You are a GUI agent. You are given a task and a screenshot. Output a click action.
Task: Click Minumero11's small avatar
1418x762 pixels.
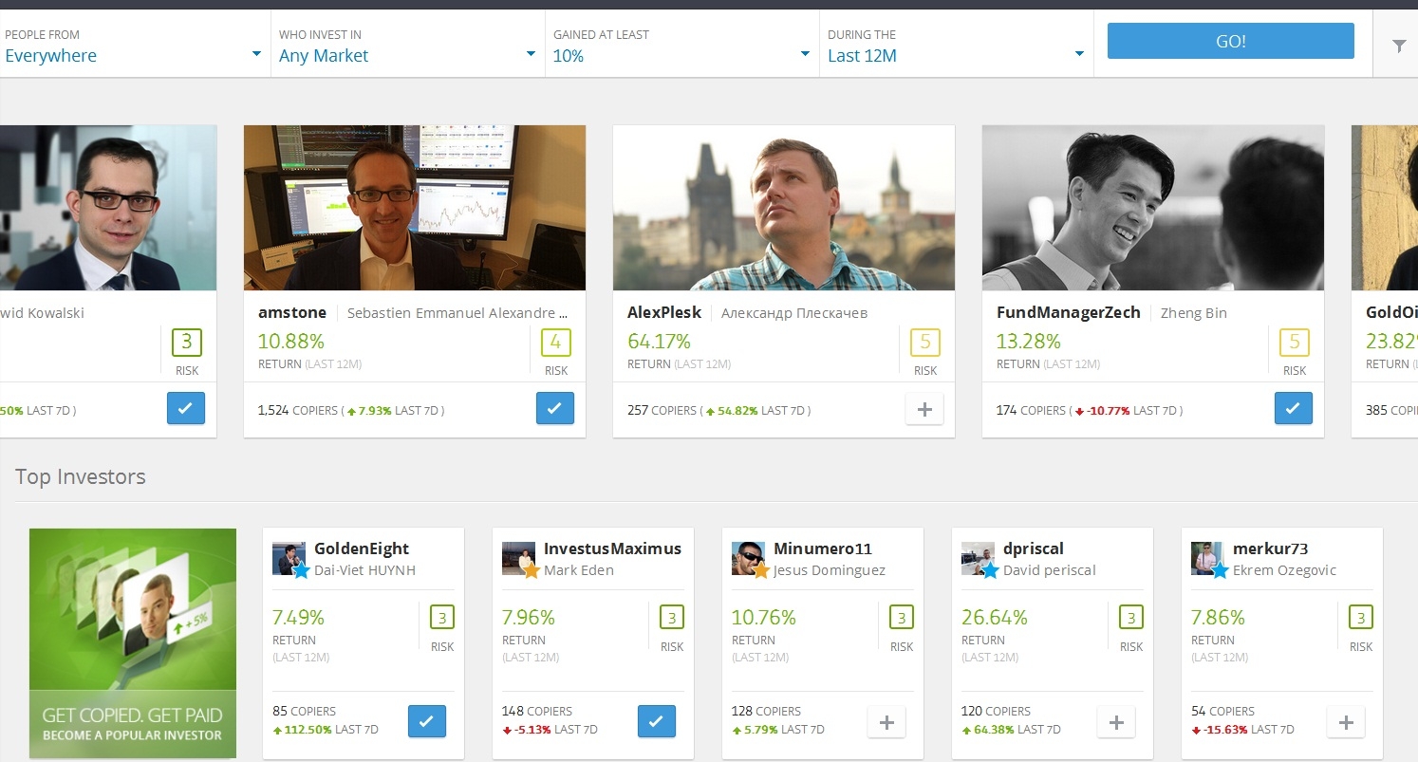(x=748, y=559)
